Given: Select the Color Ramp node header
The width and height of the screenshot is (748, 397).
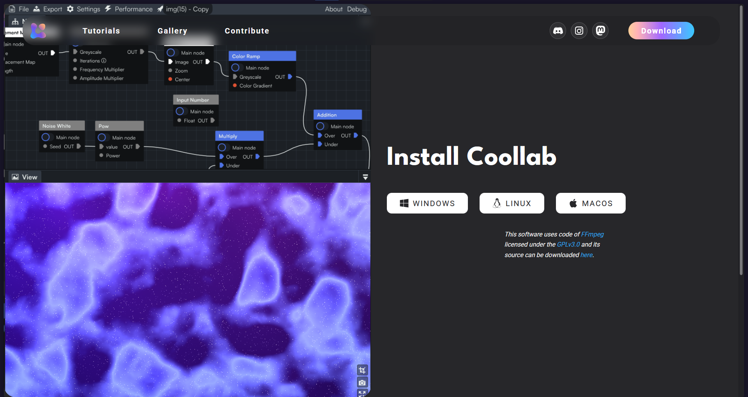Looking at the screenshot, I should [x=262, y=56].
